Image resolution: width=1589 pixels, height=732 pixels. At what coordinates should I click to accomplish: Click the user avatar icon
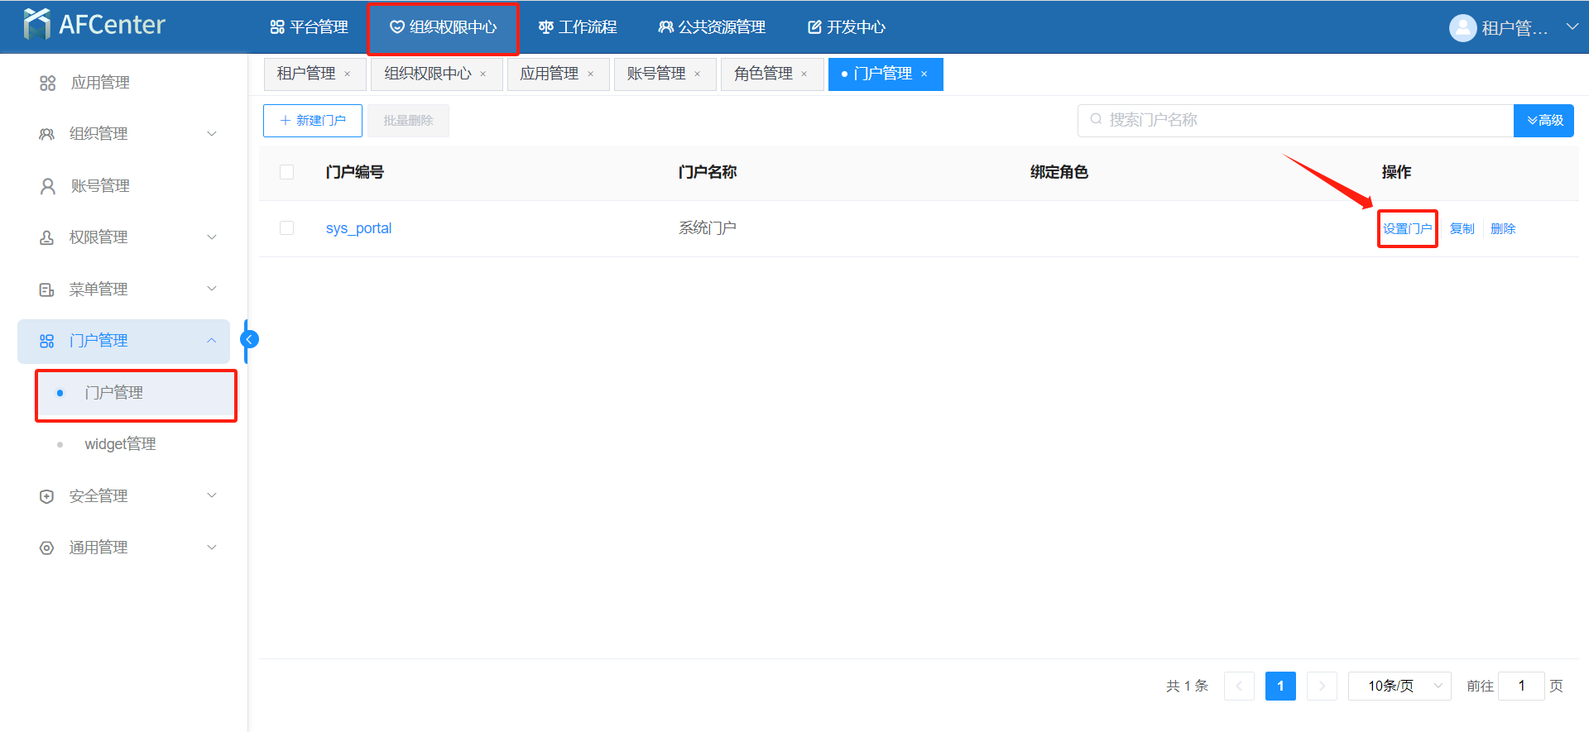(x=1462, y=28)
